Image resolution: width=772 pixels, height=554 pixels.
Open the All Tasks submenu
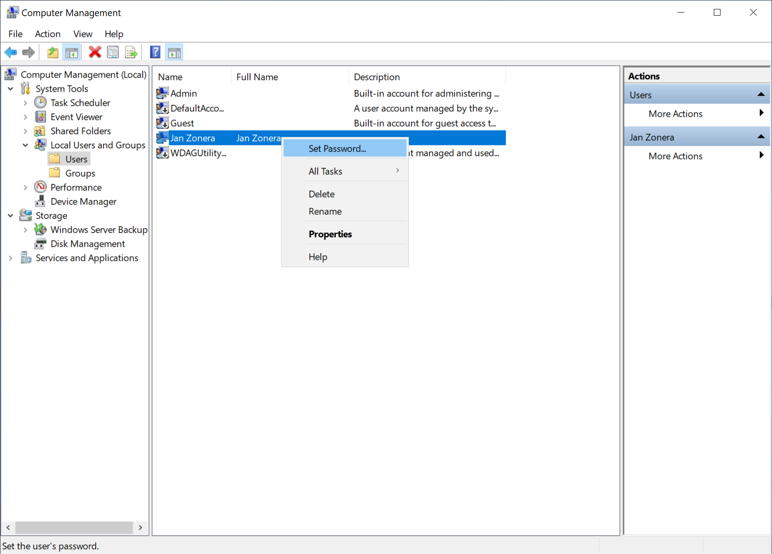(345, 171)
